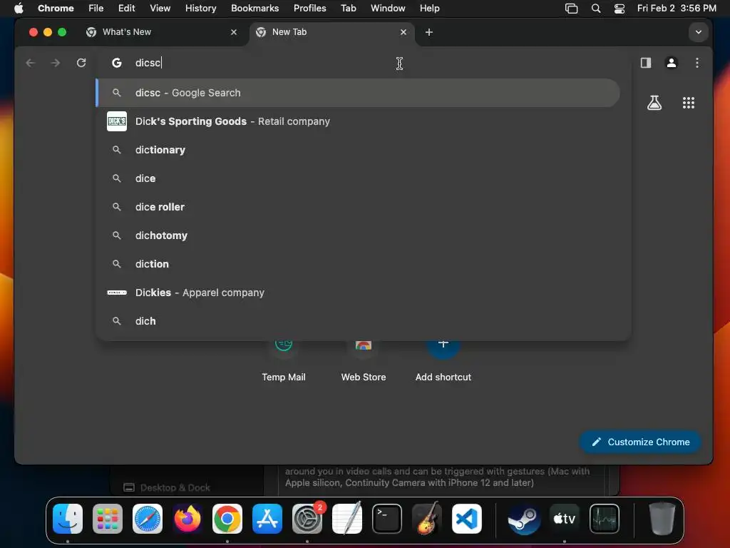Go back with the back arrow
730x548 pixels.
click(31, 63)
